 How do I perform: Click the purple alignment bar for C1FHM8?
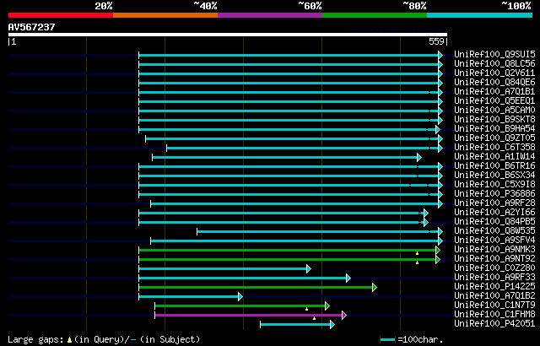tap(249, 315)
